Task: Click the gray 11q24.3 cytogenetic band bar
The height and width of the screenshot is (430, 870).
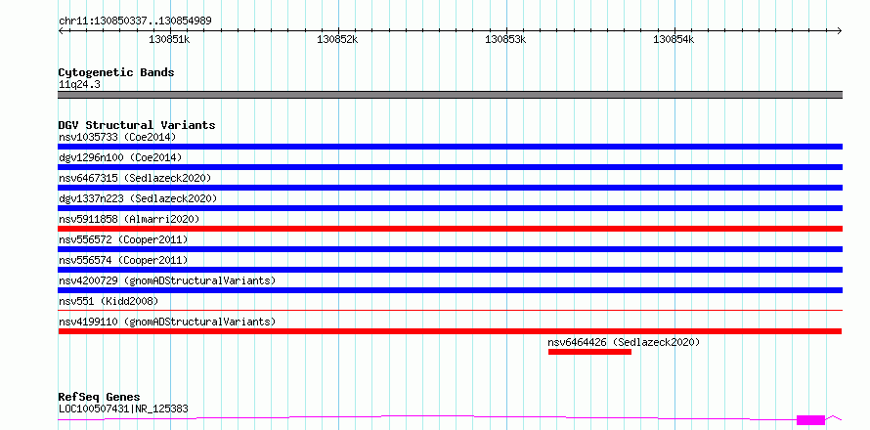Action: point(450,95)
